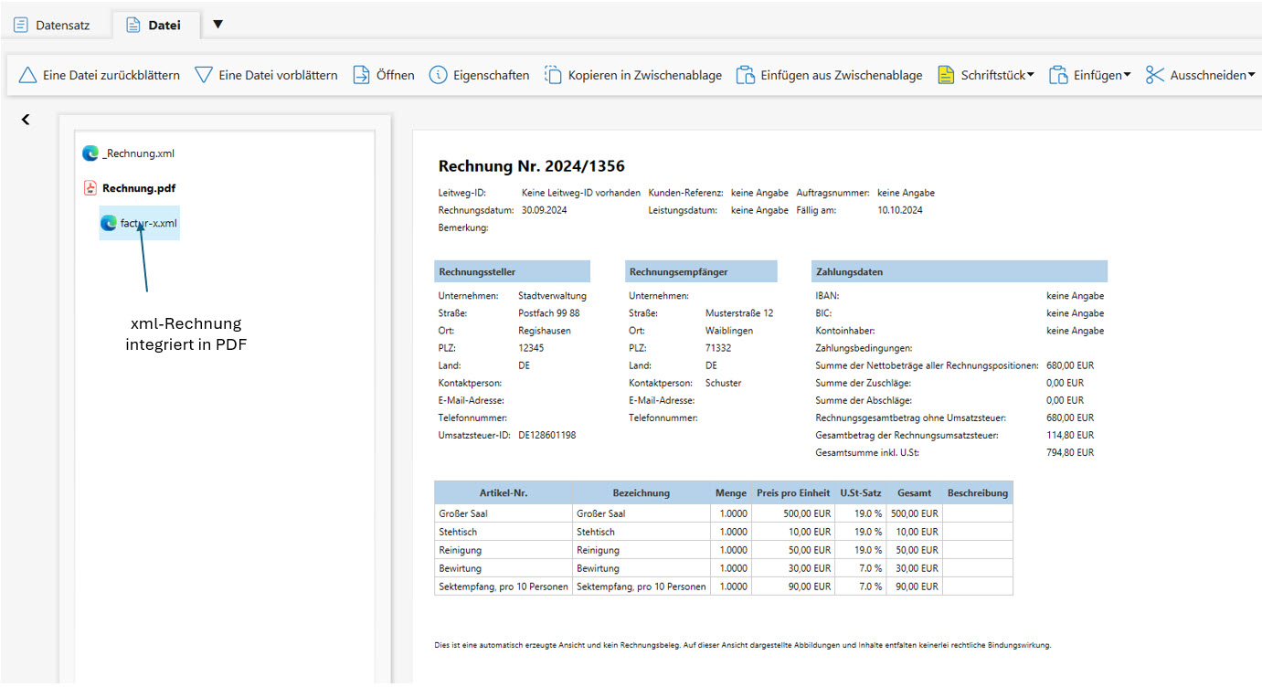Expand the Schriftstück dropdown arrow

(x=1030, y=75)
